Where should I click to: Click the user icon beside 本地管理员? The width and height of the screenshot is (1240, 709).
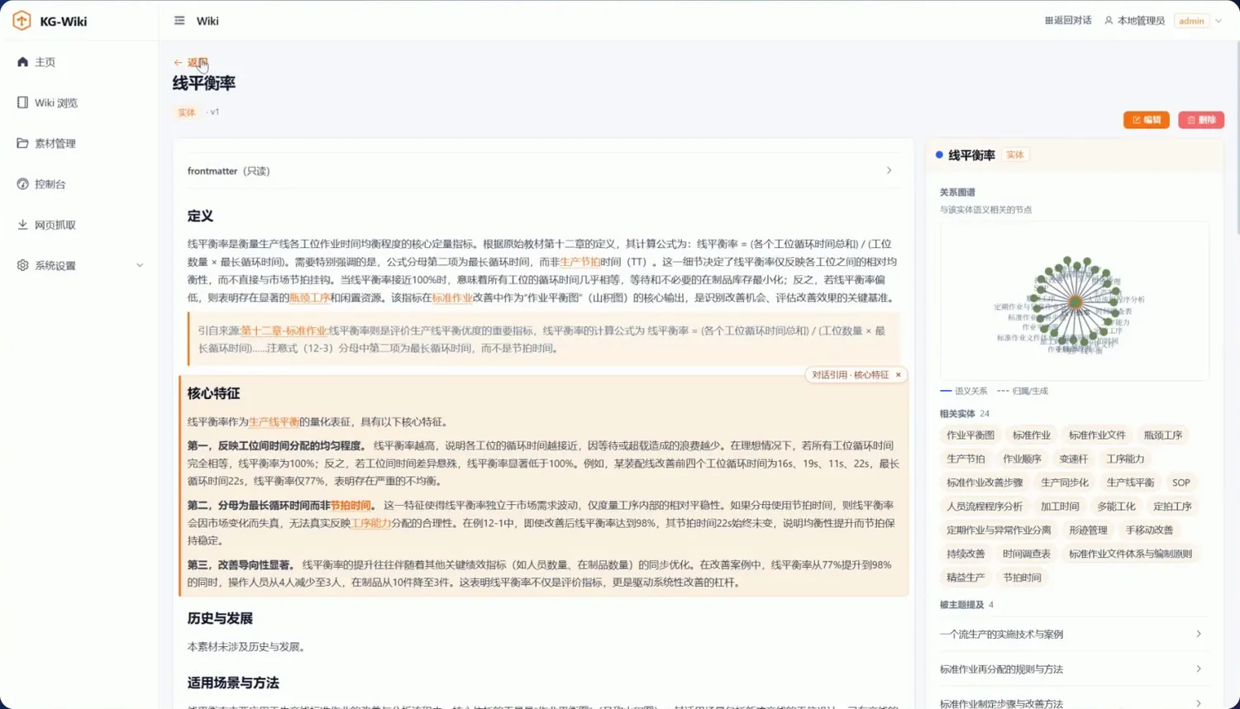[x=1109, y=21]
